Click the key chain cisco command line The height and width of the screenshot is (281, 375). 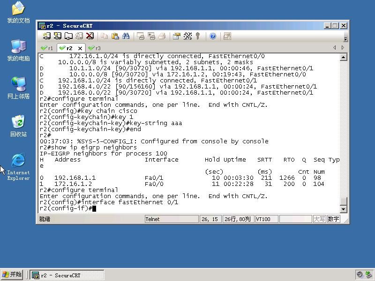(89, 111)
